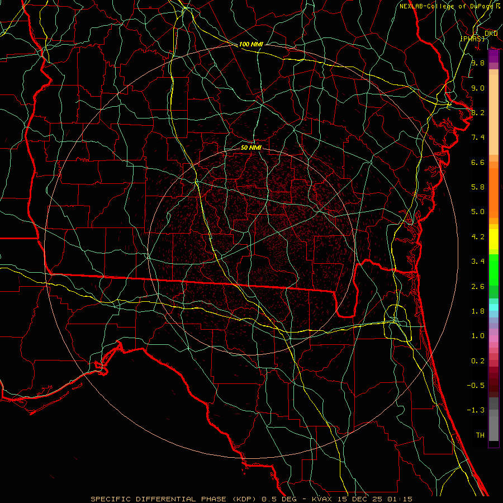Click the 50 NMI range ring label
This screenshot has width=503, height=503.
(x=251, y=148)
